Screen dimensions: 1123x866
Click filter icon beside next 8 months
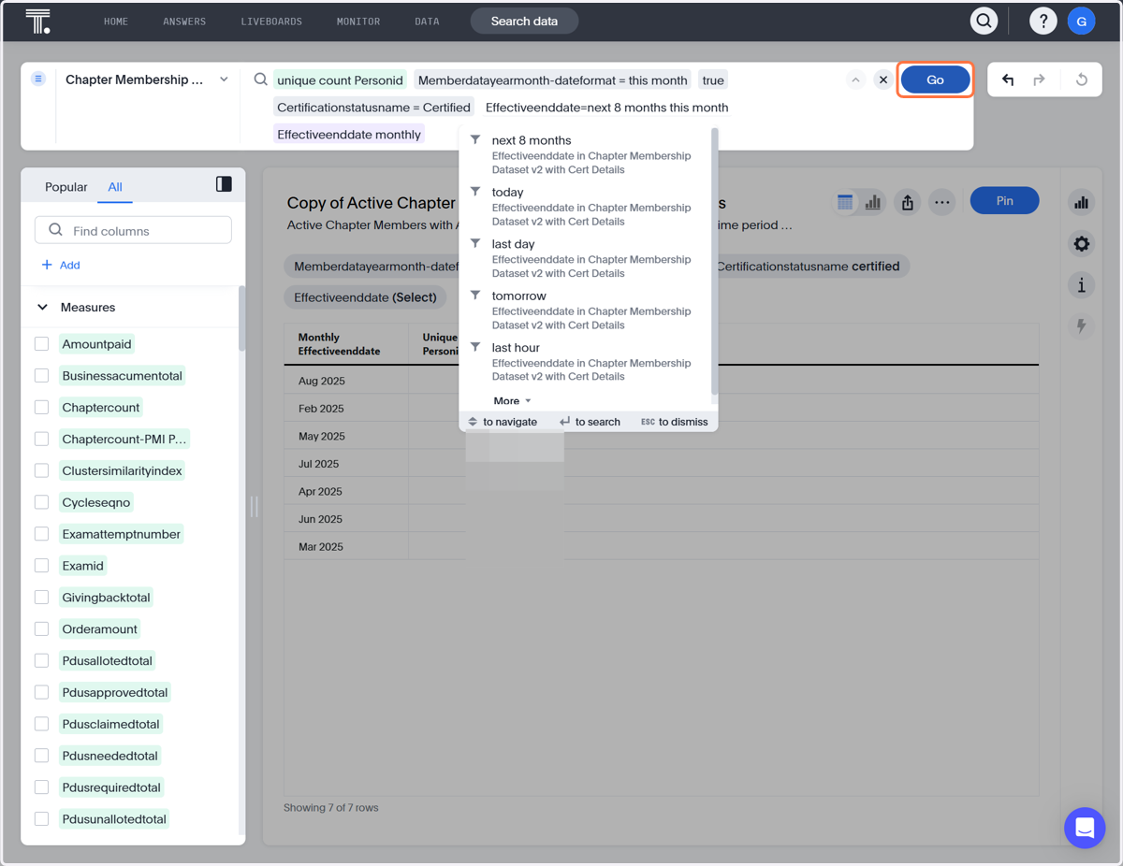(x=475, y=140)
